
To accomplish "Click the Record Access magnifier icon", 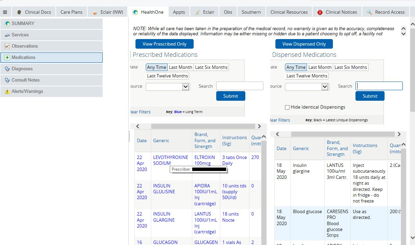I will 369,12.
